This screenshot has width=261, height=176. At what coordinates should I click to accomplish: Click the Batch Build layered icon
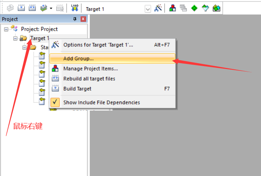(44, 8)
